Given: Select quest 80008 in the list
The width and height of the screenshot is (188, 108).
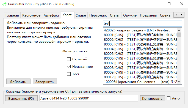Looking at the screenshot, I should [140, 68].
